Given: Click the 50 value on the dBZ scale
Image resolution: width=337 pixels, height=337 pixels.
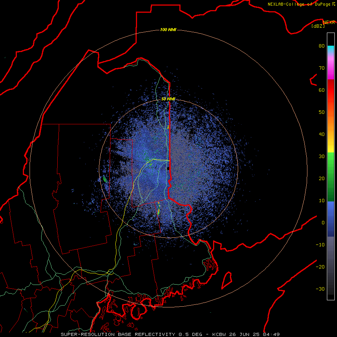Looking at the screenshot, I should coord(322,112).
